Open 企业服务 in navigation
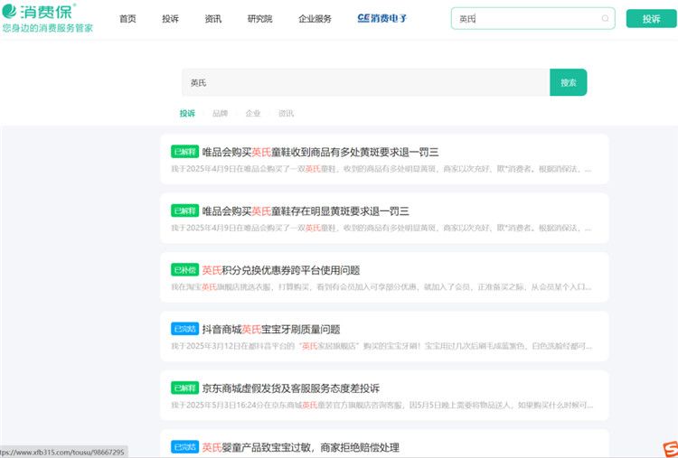 pyautogui.click(x=315, y=19)
